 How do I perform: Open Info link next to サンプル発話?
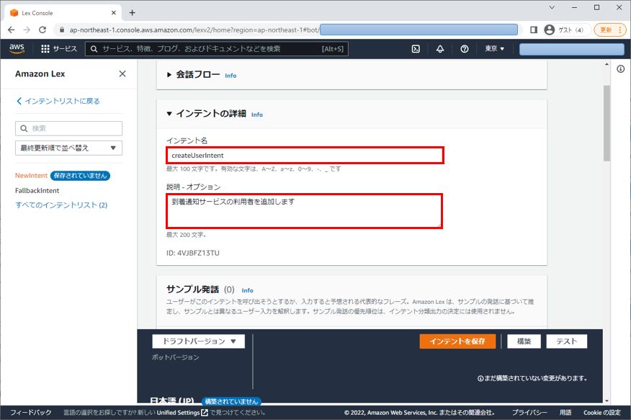click(248, 290)
